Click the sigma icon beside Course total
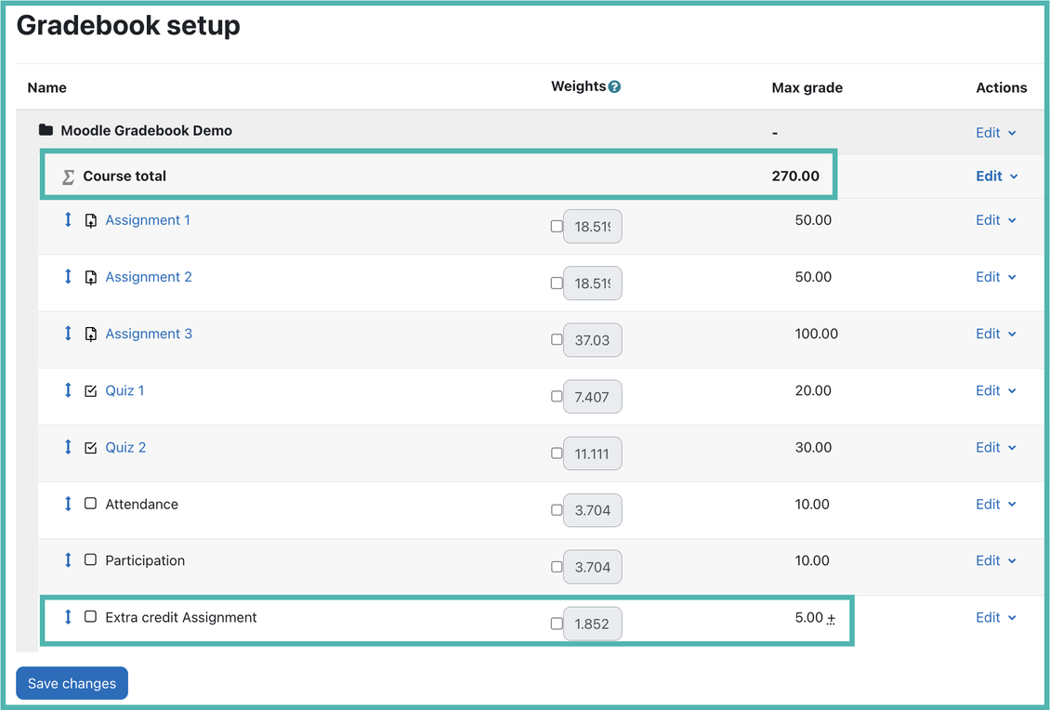The width and height of the screenshot is (1050, 710). click(x=66, y=175)
